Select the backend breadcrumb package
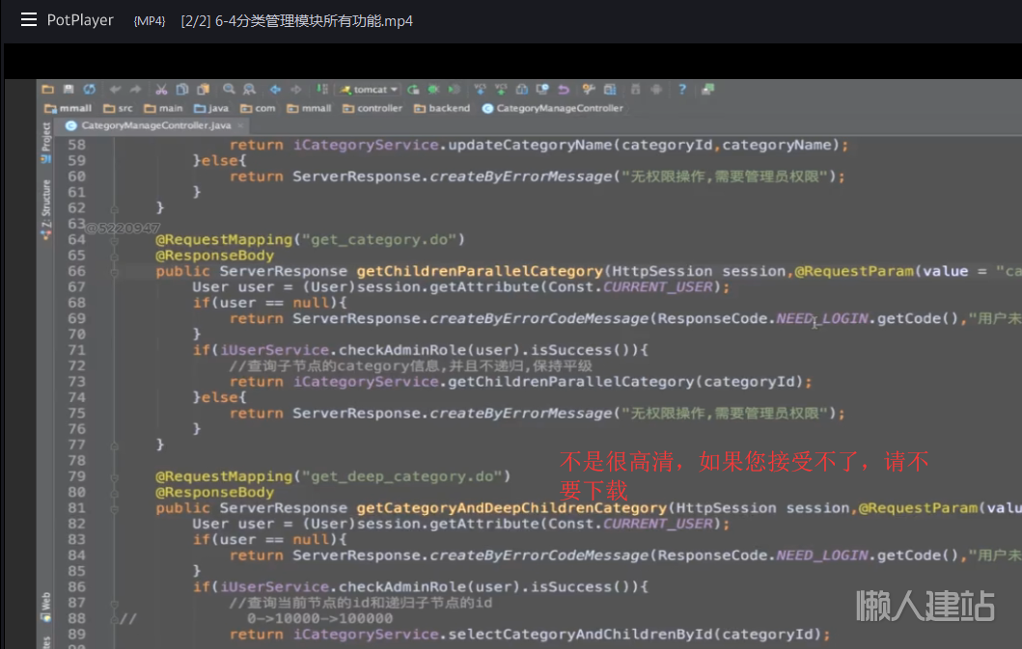 click(x=442, y=108)
